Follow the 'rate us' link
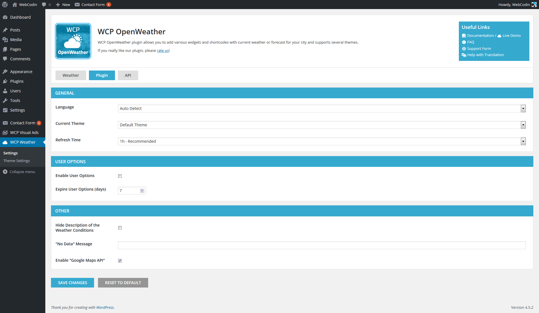This screenshot has width=539, height=313. pyautogui.click(x=163, y=50)
